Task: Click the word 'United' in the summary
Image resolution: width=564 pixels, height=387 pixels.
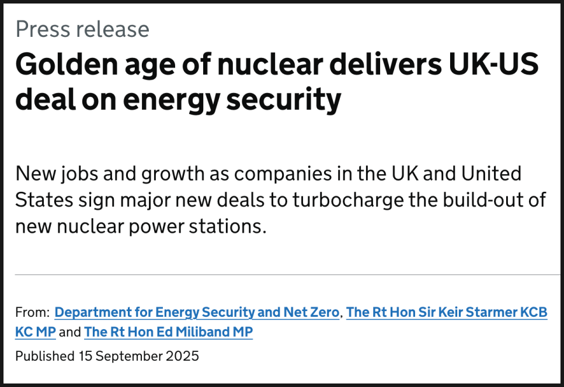Action: pyautogui.click(x=491, y=174)
